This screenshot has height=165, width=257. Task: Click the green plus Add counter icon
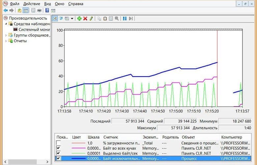tap(79, 18)
